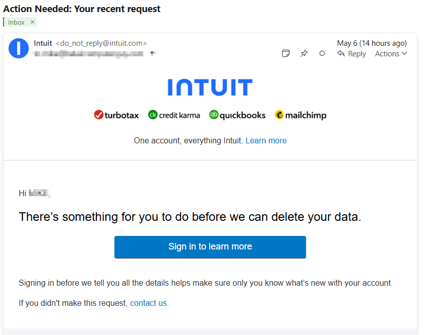Click the large Intuit logo
Image resolution: width=425 pixels, height=335 pixels.
pyautogui.click(x=210, y=88)
